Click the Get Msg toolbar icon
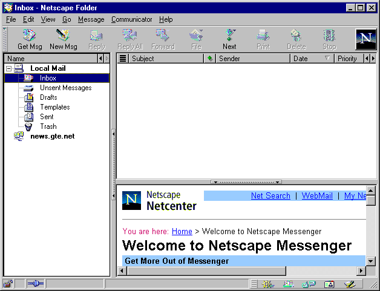The width and height of the screenshot is (380, 291). click(30, 39)
